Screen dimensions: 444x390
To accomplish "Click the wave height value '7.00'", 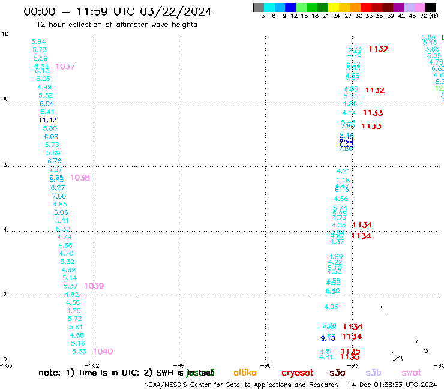I will (x=59, y=196).
